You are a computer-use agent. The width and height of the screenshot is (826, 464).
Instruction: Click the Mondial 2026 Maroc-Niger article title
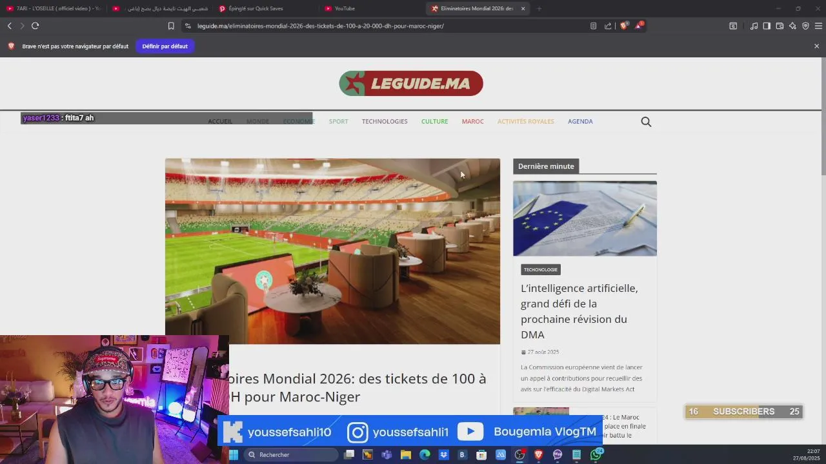coord(358,387)
